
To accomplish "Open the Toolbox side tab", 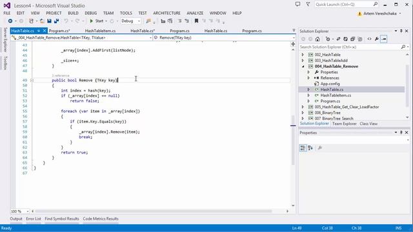I will click(x=5, y=63).
